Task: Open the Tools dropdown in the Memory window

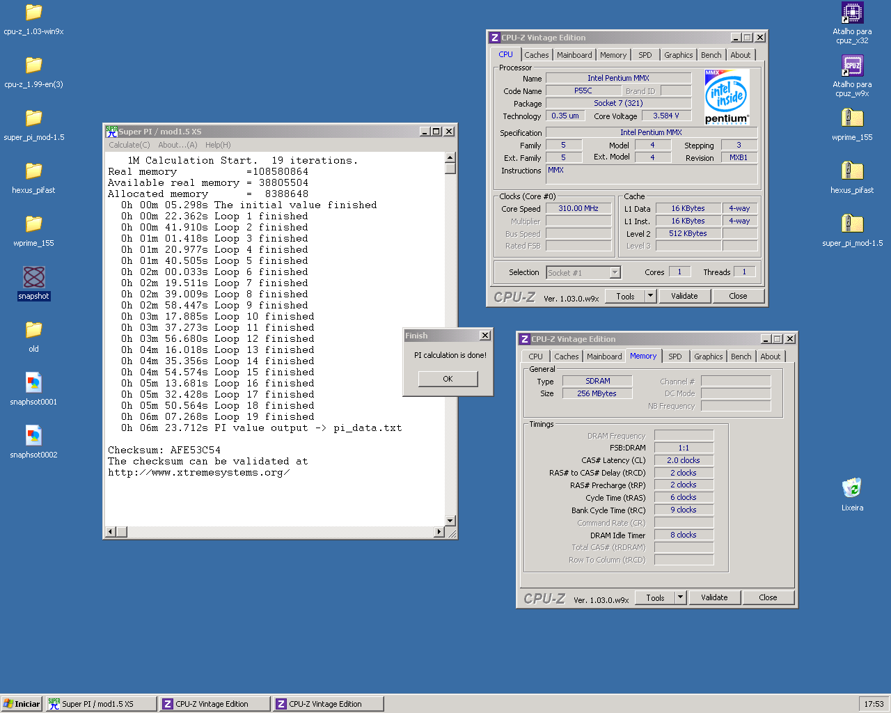Action: click(x=655, y=597)
